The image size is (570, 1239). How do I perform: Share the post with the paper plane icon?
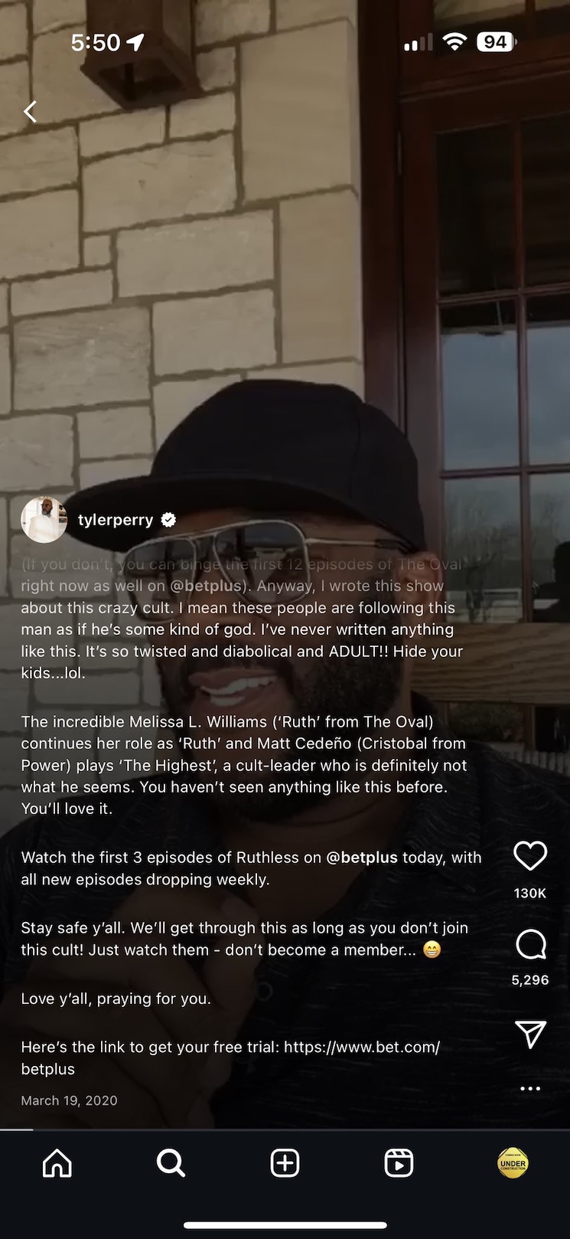tap(530, 1034)
